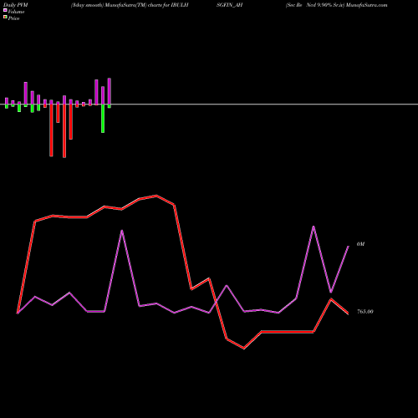418x418 pixels.
Task: Click the '6M' volume value label
Action: [360, 244]
